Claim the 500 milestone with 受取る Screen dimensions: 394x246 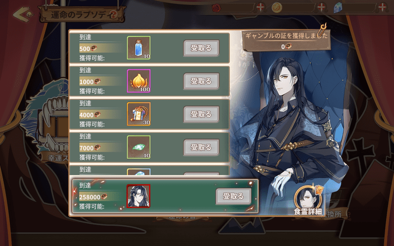(201, 48)
